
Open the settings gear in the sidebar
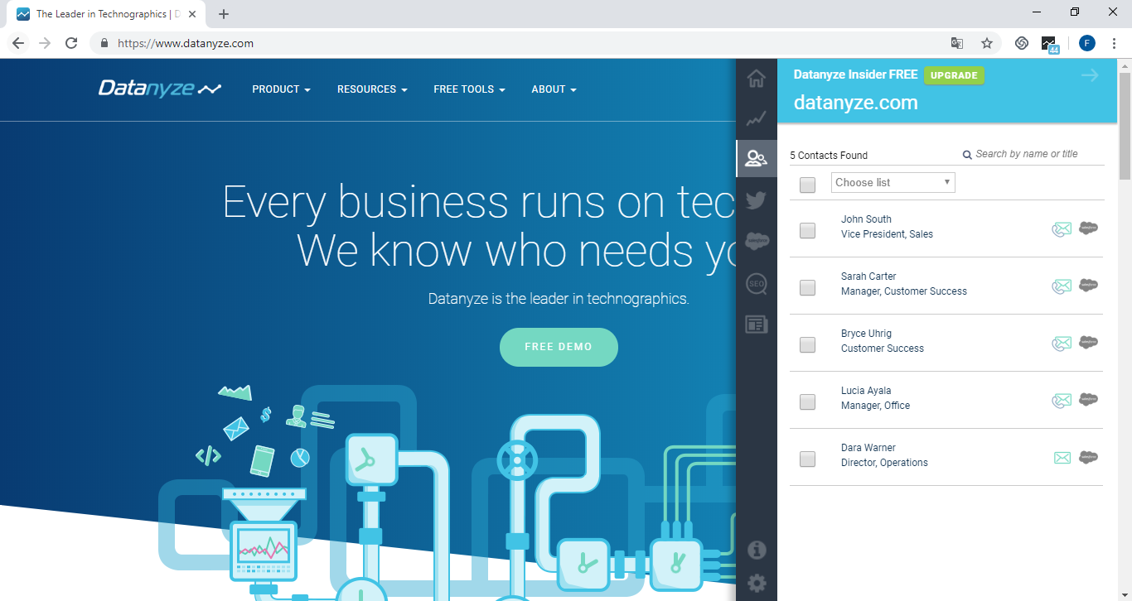point(757,584)
